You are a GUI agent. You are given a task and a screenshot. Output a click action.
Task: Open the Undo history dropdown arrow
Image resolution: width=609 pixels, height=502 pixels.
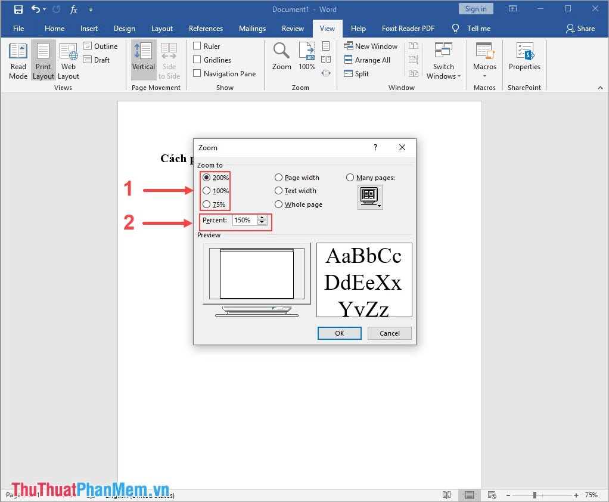coord(44,10)
